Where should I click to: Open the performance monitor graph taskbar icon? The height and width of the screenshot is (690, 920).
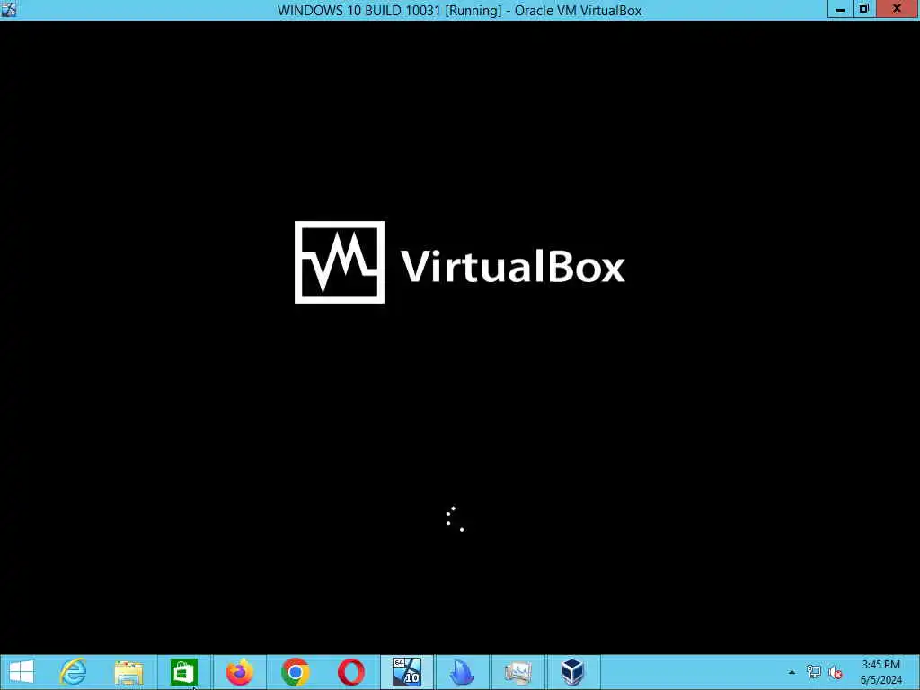(517, 672)
